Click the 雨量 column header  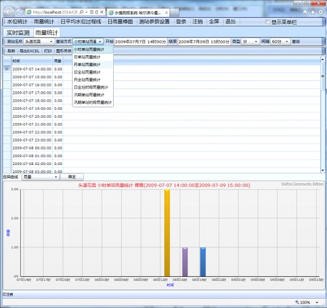coord(58,61)
